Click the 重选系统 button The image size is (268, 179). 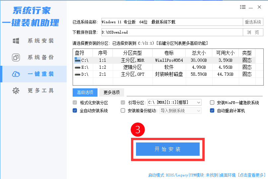tap(253, 22)
